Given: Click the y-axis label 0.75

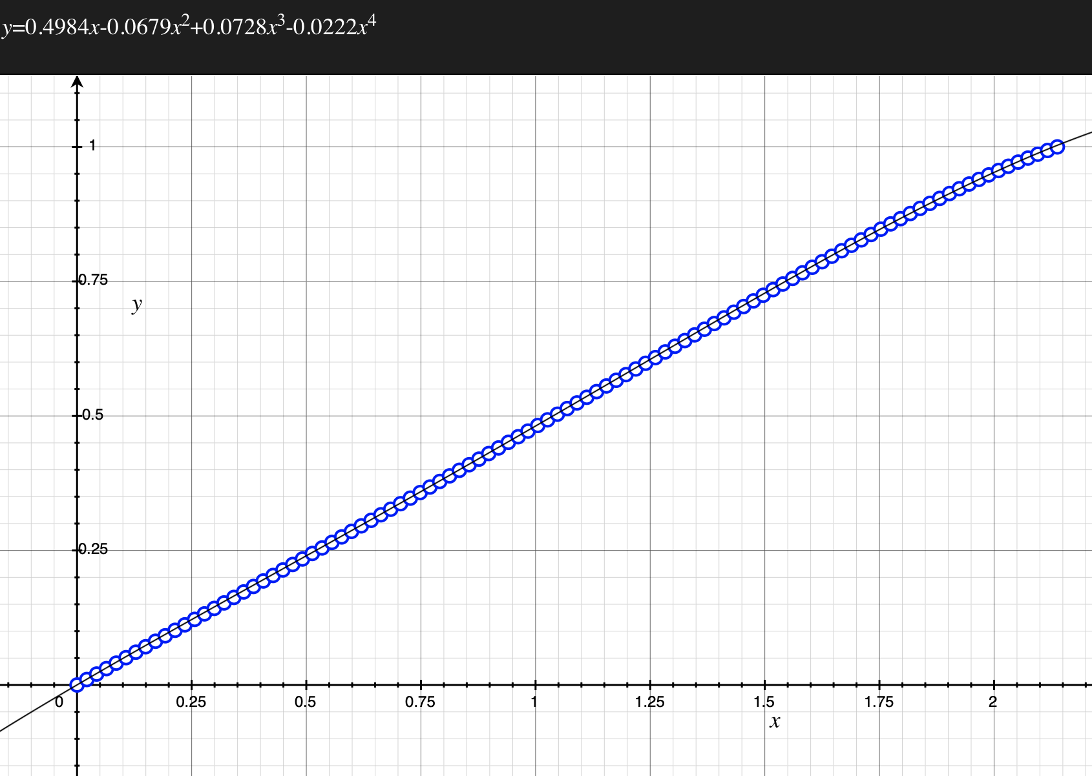Looking at the screenshot, I should tap(93, 280).
